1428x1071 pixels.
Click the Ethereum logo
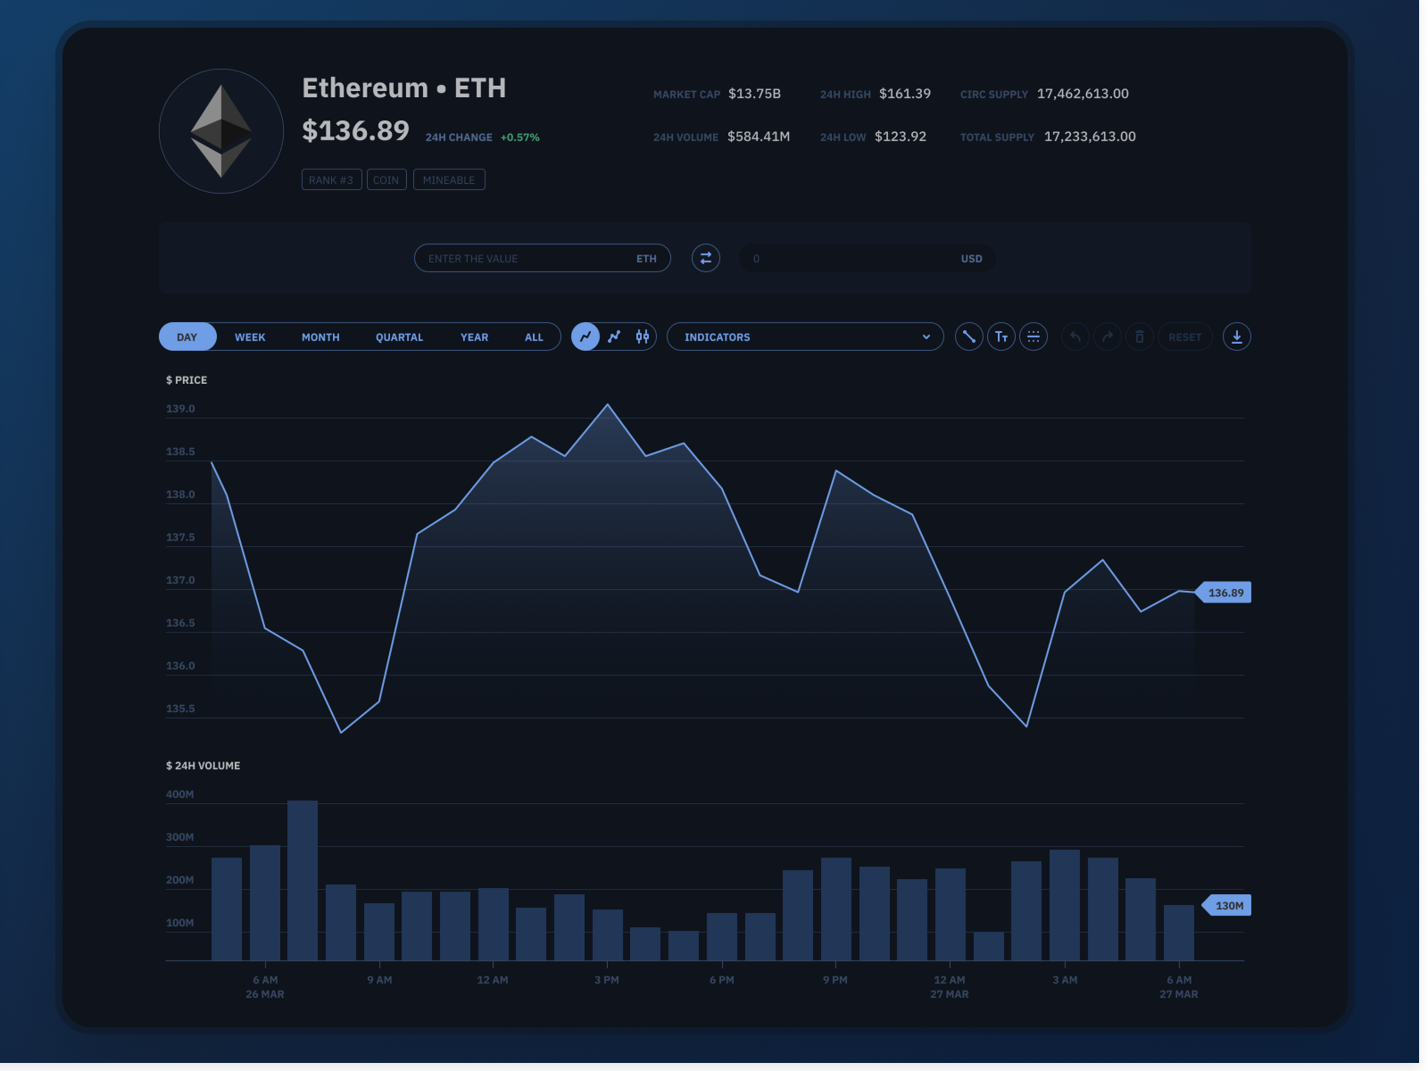click(221, 131)
